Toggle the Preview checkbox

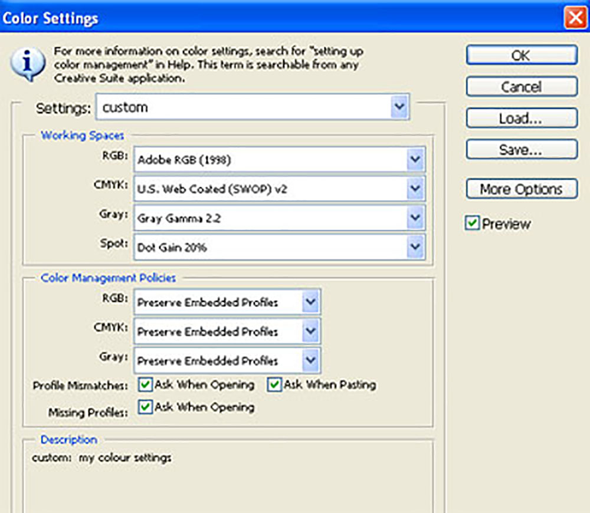(x=472, y=223)
